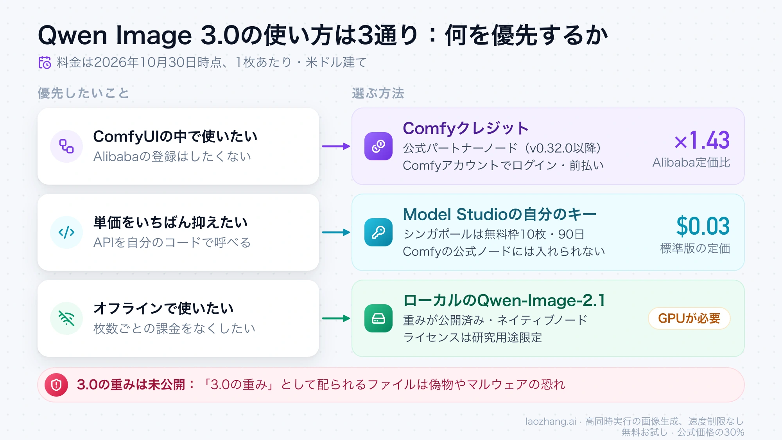782x440 pixels.
Task: Select the 単価をいちばん抑えたい heading
Action: point(170,223)
